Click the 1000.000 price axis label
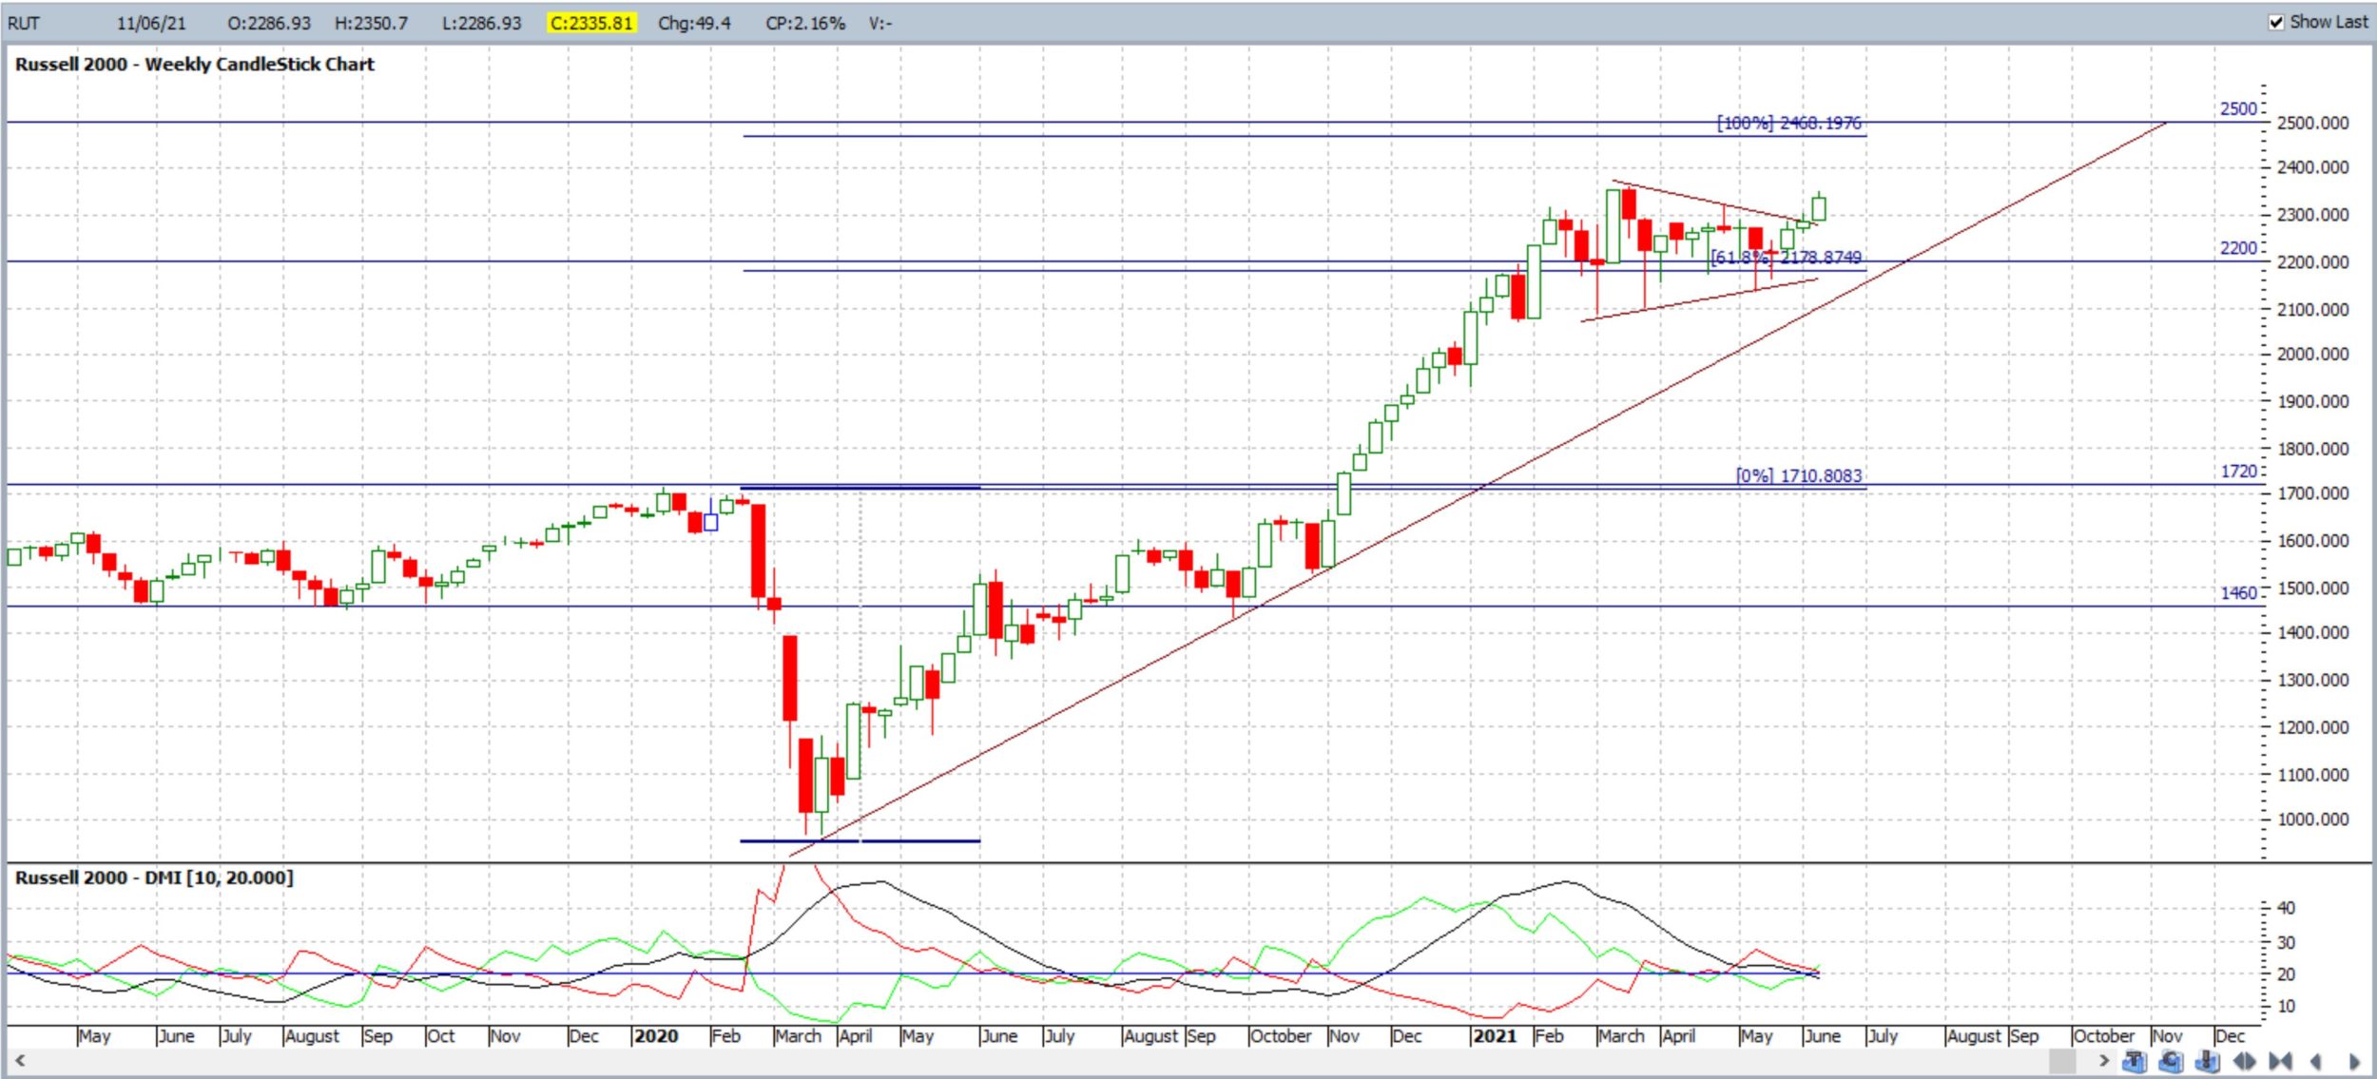Image resolution: width=2377 pixels, height=1079 pixels. pyautogui.click(x=2313, y=819)
